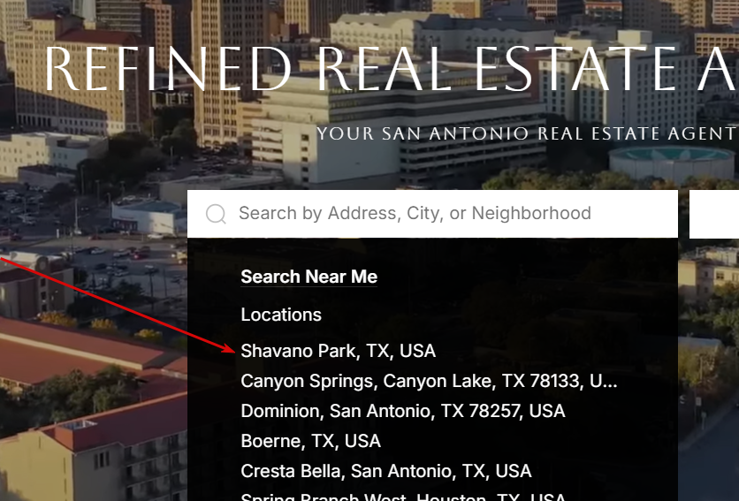Select Dominion, San Antonio, TX 78257

(x=403, y=411)
